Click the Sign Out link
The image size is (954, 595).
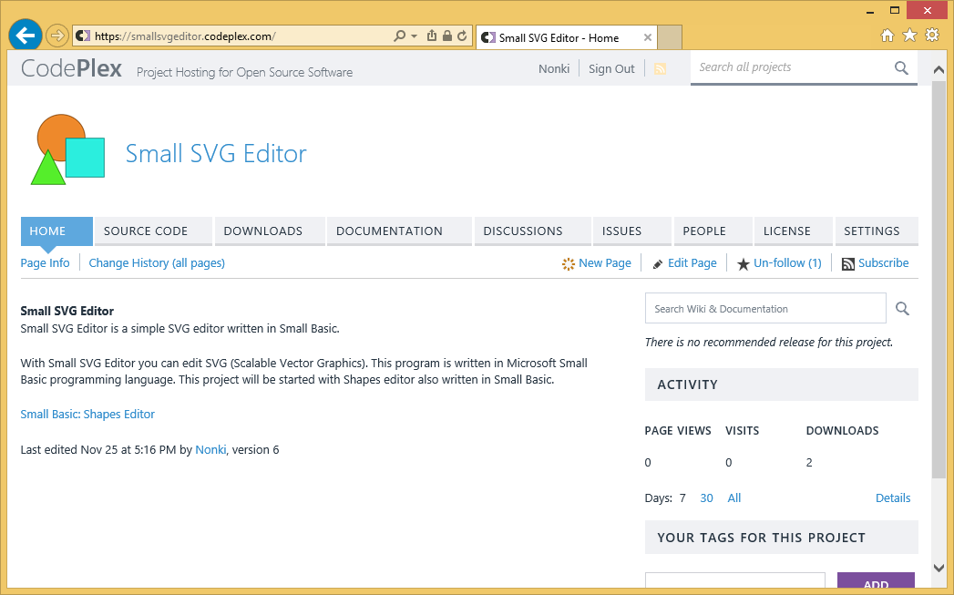click(611, 68)
